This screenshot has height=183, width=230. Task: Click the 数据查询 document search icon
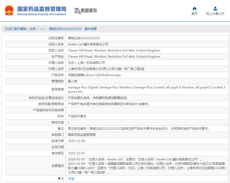point(77,11)
